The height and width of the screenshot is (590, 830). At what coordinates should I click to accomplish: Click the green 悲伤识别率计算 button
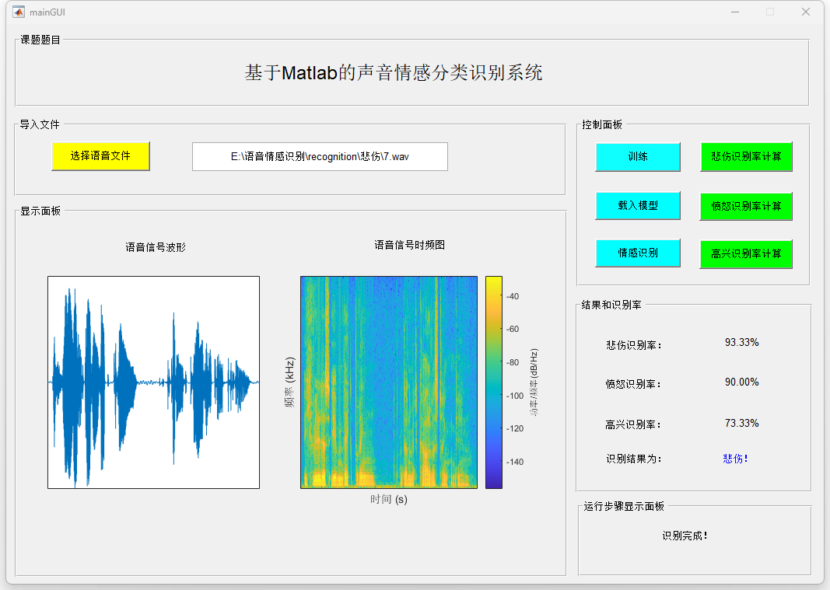click(746, 157)
